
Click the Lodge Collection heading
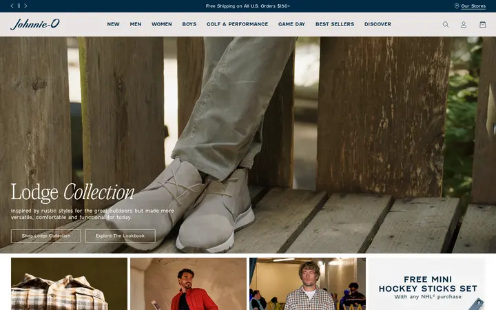pos(73,192)
